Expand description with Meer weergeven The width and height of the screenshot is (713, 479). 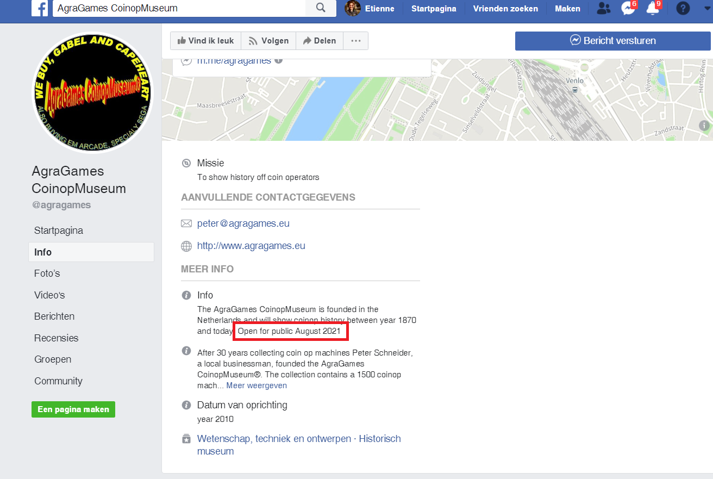pyautogui.click(x=257, y=385)
